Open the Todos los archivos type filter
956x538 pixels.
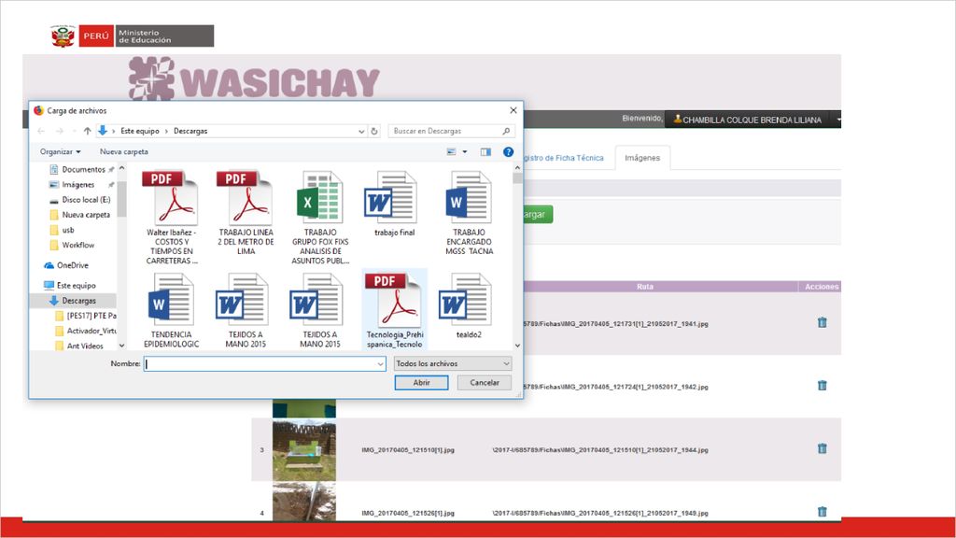pos(453,363)
